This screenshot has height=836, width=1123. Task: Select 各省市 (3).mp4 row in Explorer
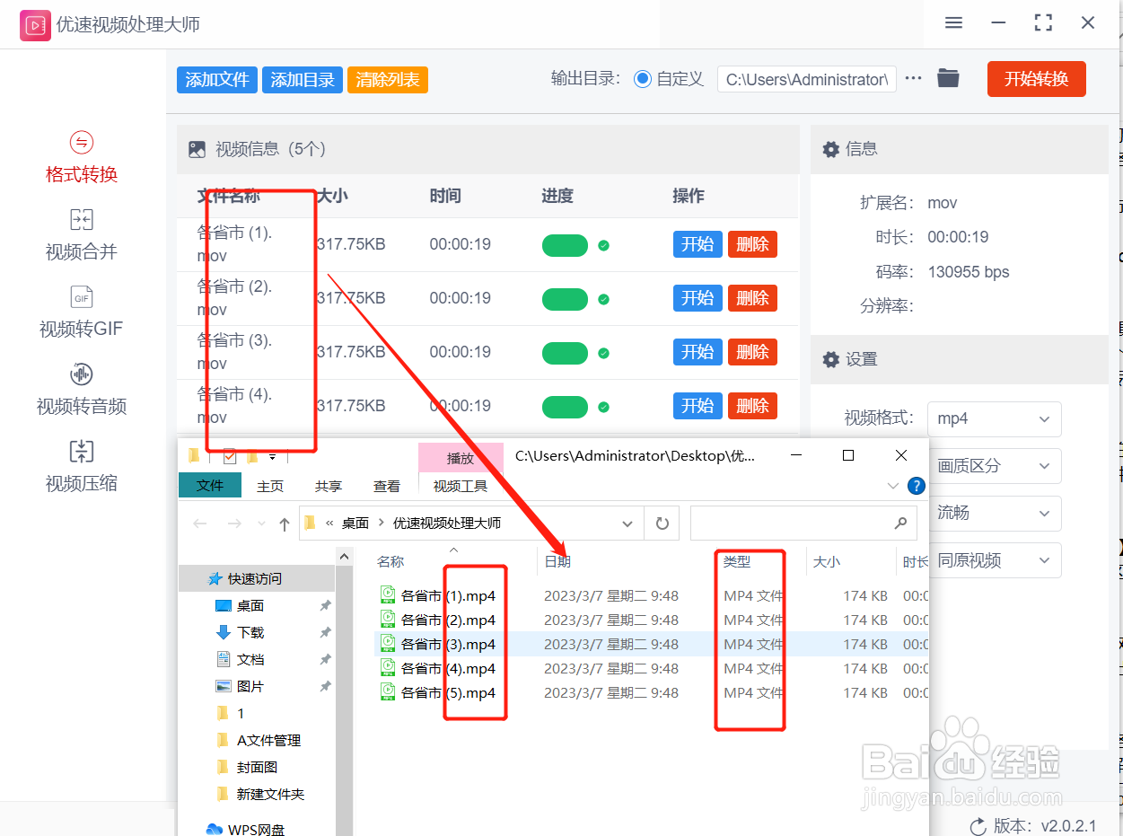[651, 644]
